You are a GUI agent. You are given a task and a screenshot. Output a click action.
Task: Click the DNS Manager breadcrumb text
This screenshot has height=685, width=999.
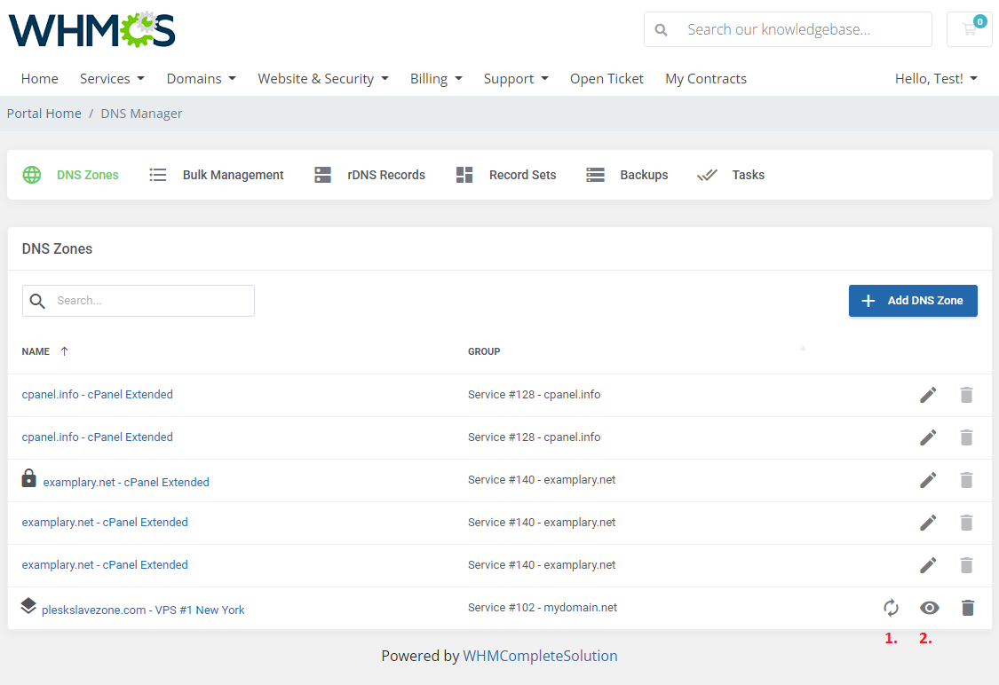(141, 114)
